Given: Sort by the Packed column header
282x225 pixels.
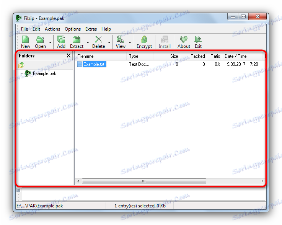Looking at the screenshot, I should click(x=194, y=56).
